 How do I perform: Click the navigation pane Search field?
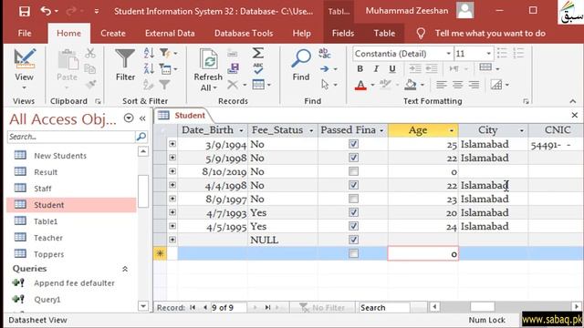pyautogui.click(x=71, y=137)
